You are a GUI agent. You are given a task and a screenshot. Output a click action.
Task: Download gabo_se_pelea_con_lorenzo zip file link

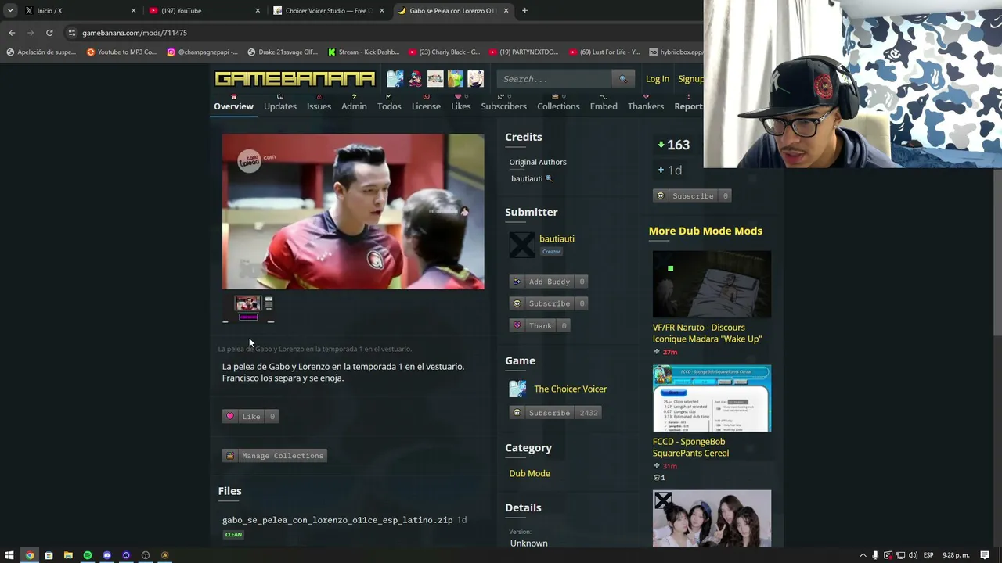coord(337,520)
